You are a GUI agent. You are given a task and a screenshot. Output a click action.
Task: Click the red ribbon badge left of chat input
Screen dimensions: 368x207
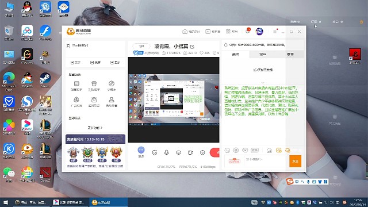click(235, 161)
